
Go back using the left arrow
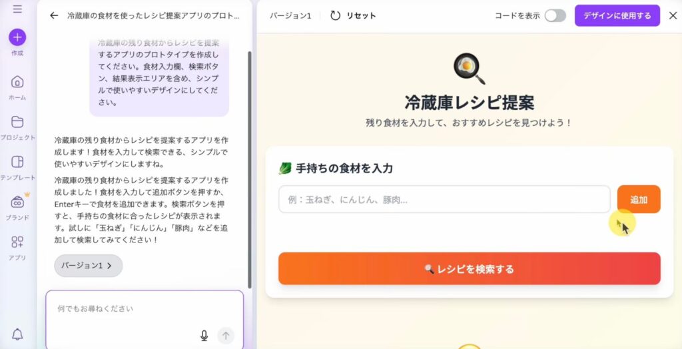click(54, 16)
